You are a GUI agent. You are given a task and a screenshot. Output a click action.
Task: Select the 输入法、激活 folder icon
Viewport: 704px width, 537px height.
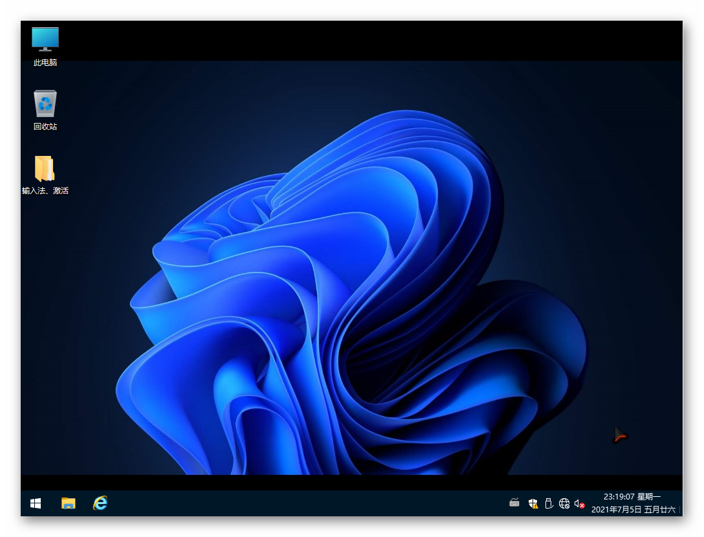(x=45, y=175)
